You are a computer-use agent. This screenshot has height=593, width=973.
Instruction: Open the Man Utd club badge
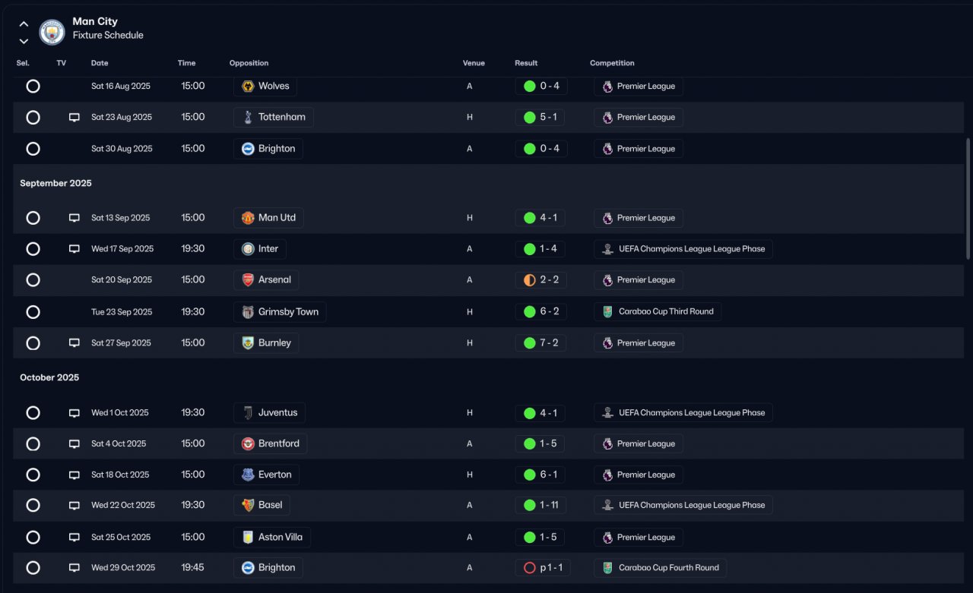click(248, 218)
